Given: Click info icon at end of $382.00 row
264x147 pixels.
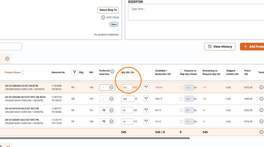Looking at the screenshot, I should pos(261,99).
